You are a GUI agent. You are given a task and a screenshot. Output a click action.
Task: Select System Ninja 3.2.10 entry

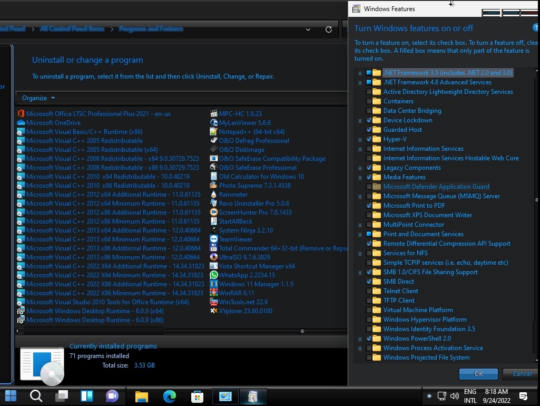coord(246,230)
